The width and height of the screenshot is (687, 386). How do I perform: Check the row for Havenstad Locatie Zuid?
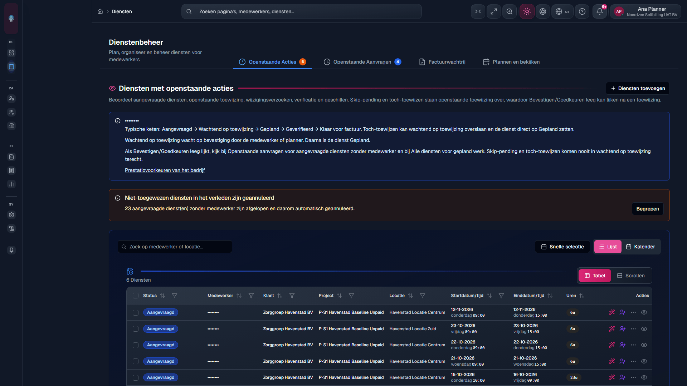[136, 329]
